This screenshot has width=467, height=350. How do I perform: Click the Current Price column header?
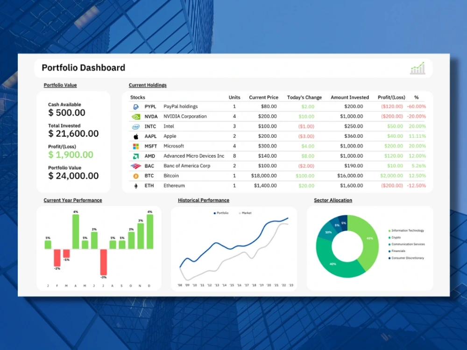263,97
